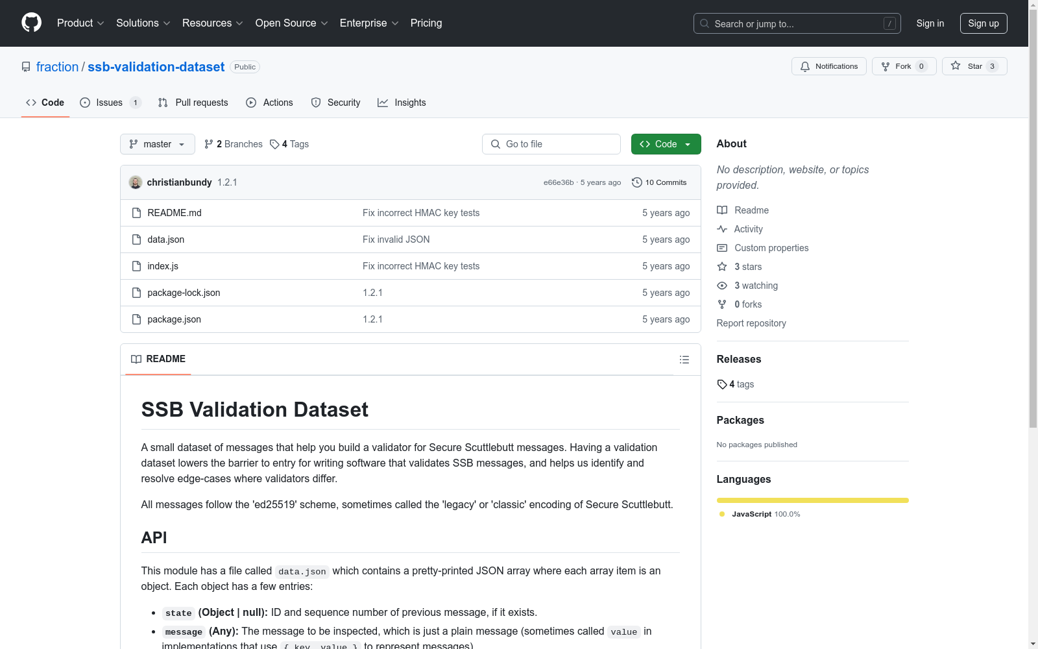Open the Insights tab
This screenshot has width=1038, height=649.
(402, 103)
